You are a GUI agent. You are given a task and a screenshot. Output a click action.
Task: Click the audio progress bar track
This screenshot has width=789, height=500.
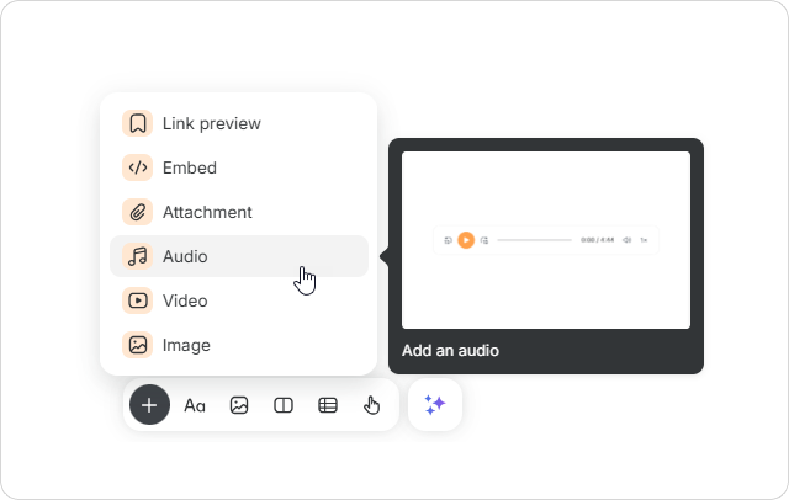pyautogui.click(x=534, y=240)
